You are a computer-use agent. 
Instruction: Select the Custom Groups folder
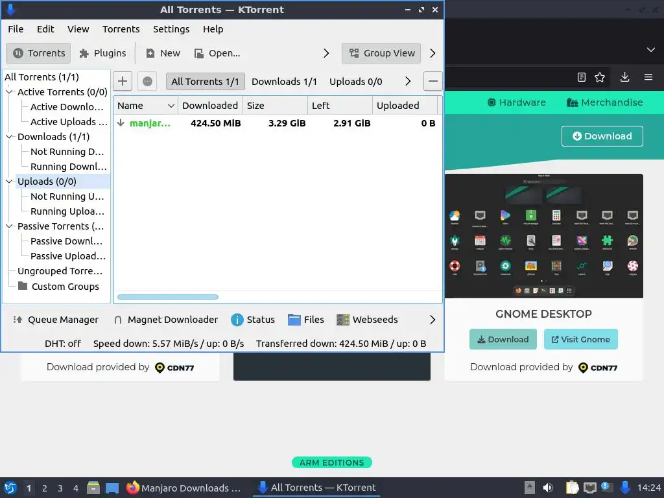(58, 287)
